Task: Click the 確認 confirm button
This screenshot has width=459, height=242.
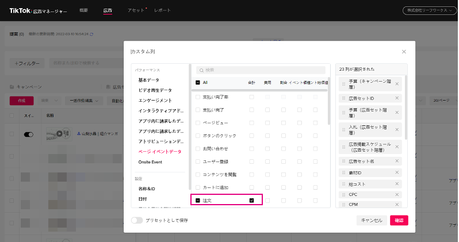Action: pos(399,220)
